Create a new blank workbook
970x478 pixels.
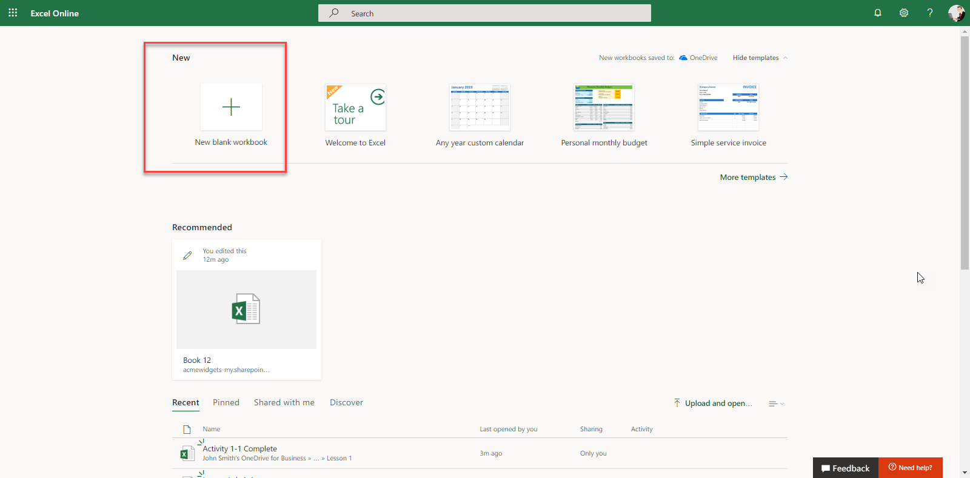[x=231, y=107]
